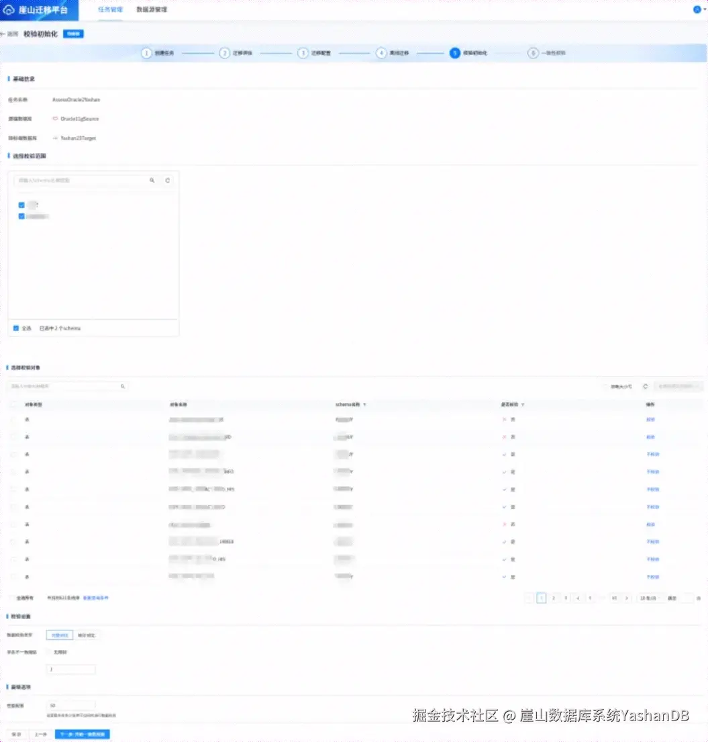Toggle the table header select-all checkbox

[13, 405]
